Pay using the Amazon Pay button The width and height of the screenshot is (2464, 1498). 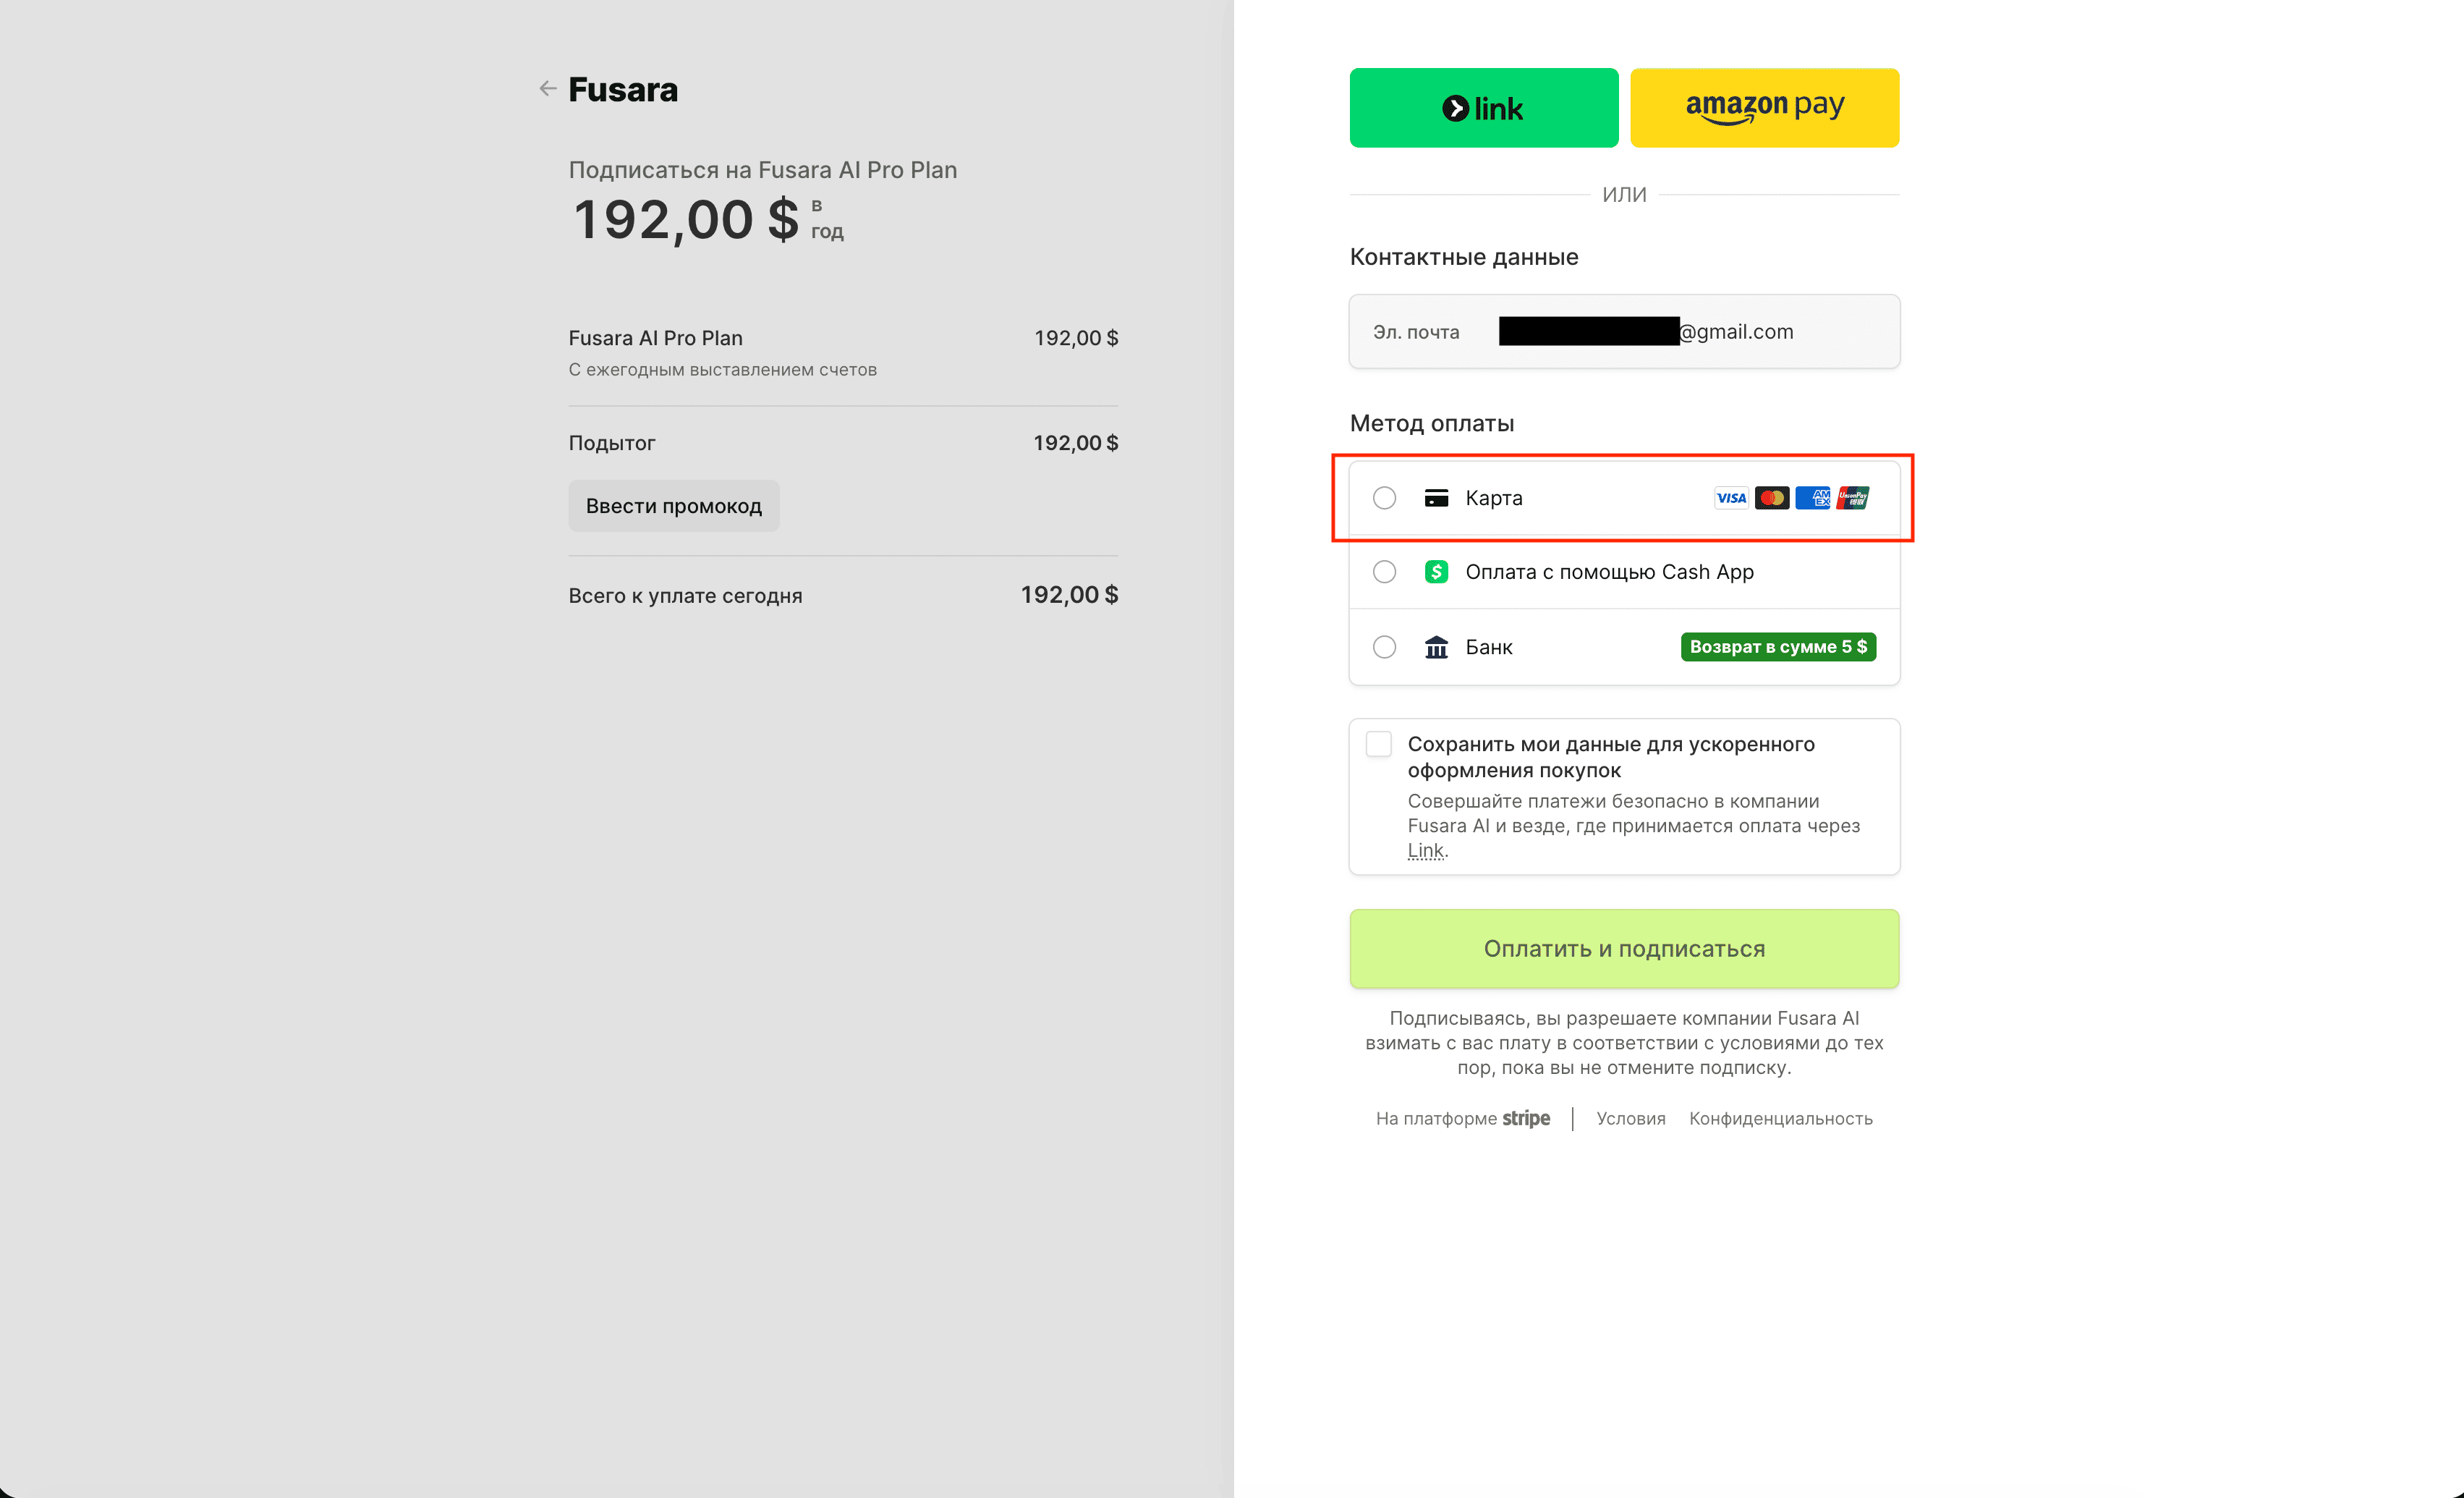point(1764,108)
